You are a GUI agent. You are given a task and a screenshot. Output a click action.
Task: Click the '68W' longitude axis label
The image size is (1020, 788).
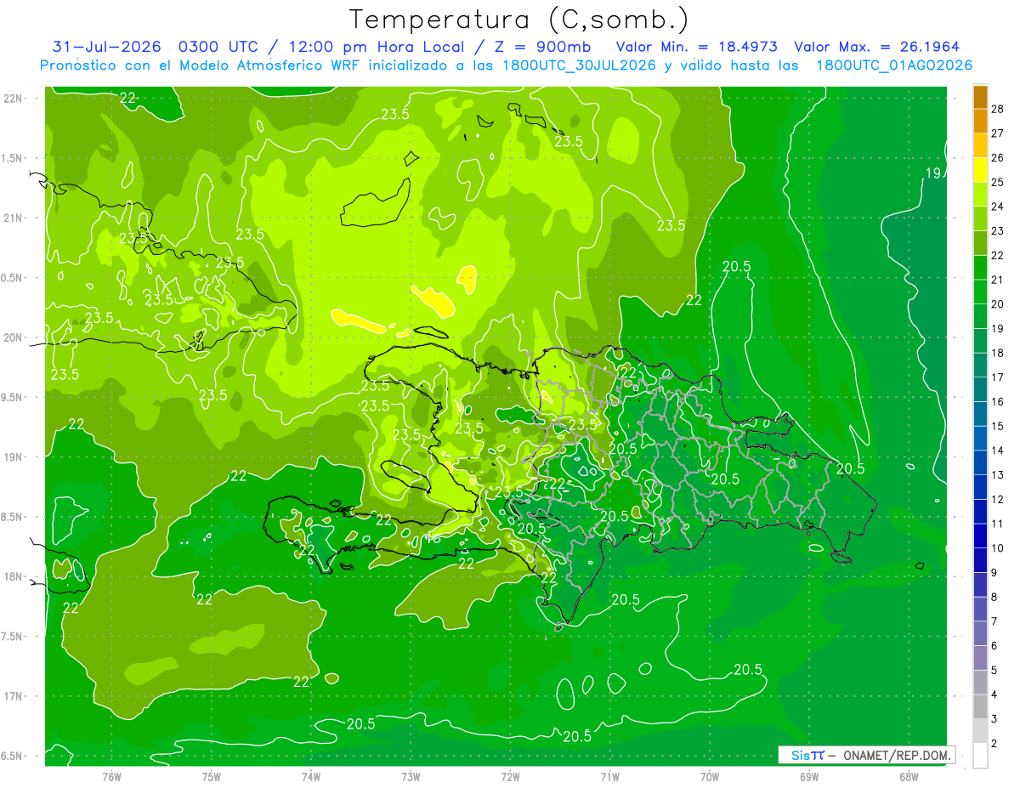pyautogui.click(x=909, y=776)
